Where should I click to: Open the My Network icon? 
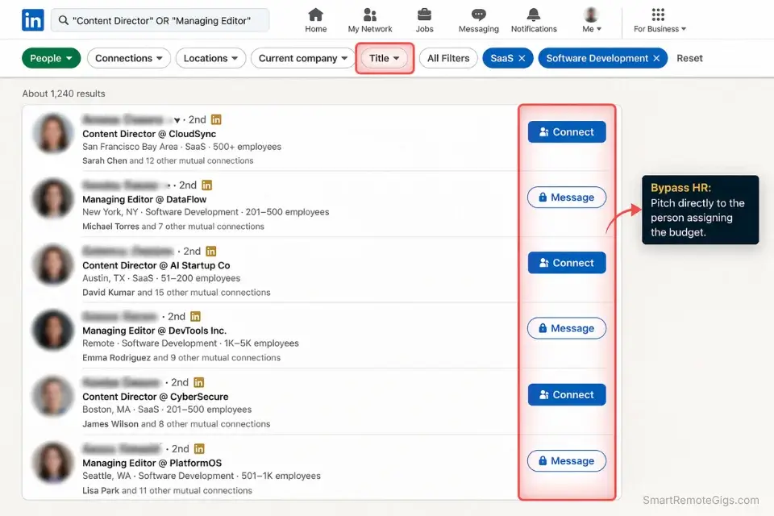coord(370,15)
